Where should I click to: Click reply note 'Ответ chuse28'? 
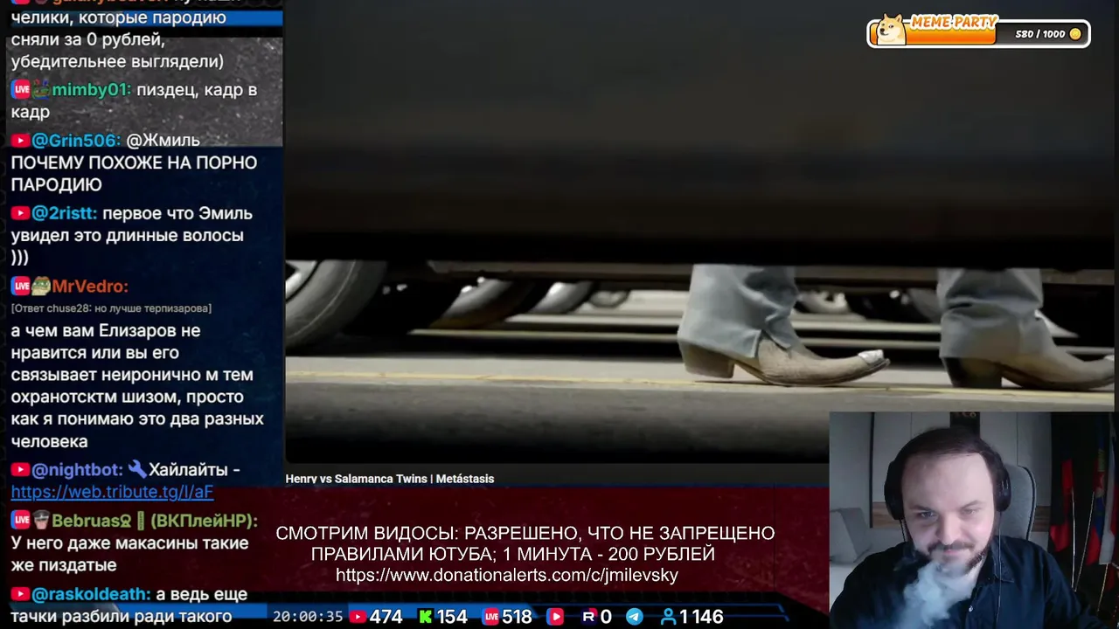(111, 308)
